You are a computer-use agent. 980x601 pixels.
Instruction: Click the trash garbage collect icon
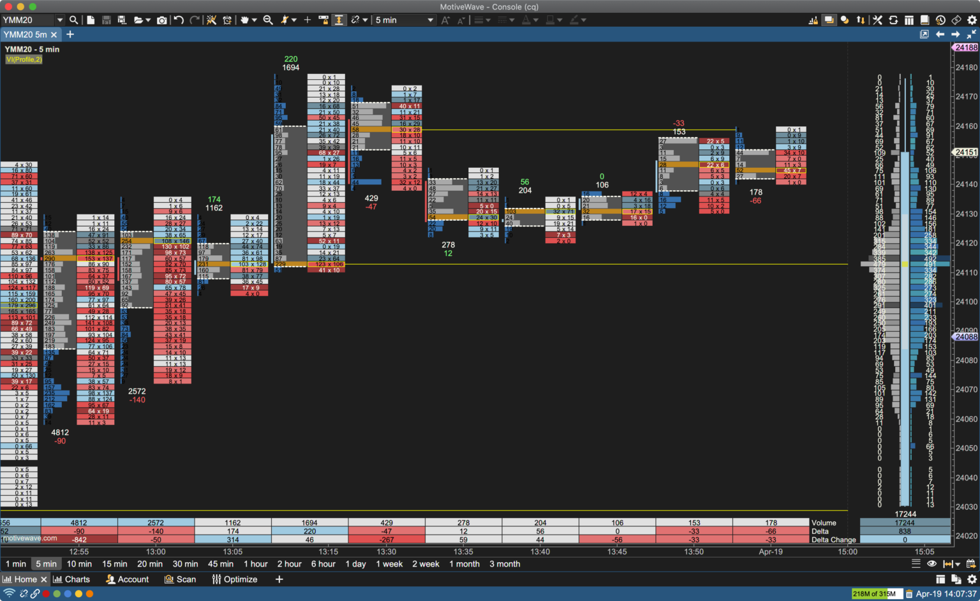pos(909,593)
